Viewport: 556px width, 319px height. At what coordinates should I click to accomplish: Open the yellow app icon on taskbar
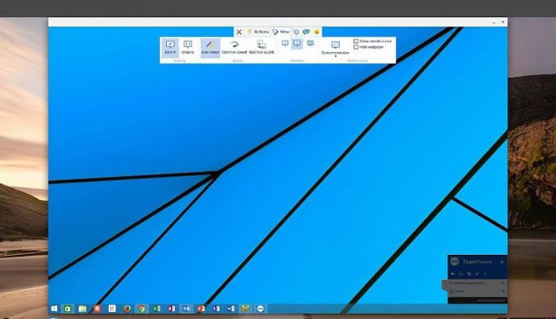[245, 309]
